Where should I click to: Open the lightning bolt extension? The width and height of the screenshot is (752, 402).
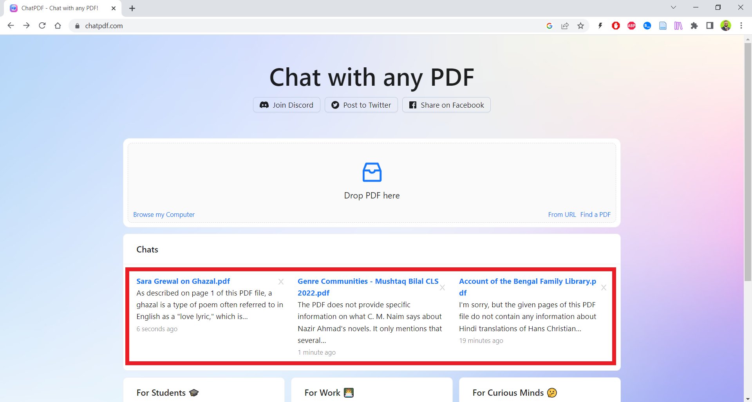[600, 26]
